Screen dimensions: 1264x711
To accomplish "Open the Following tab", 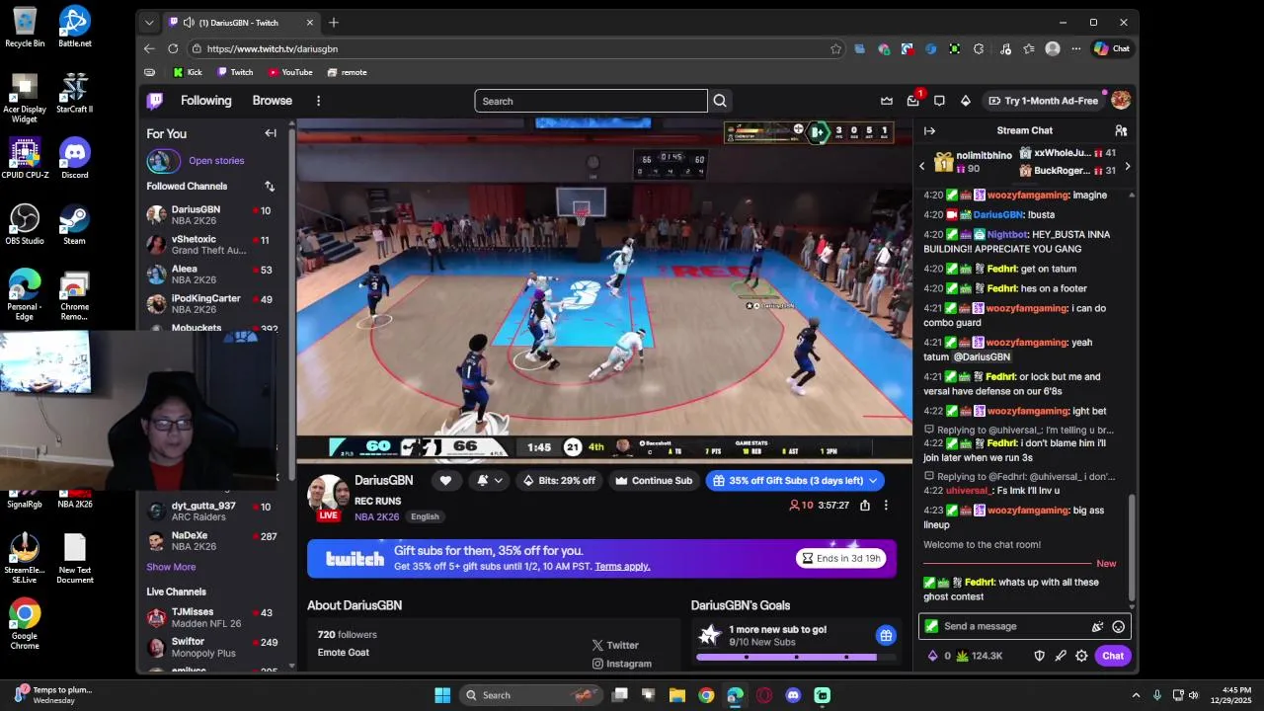I will click(x=205, y=101).
